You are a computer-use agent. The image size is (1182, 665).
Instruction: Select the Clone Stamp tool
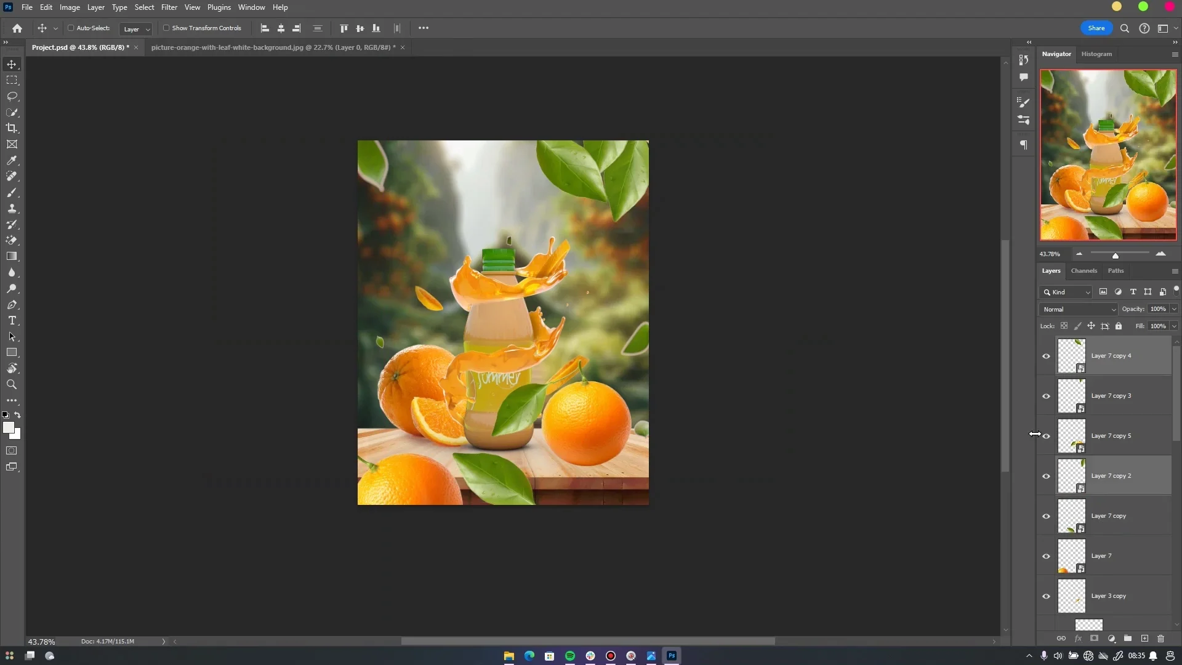coord(12,208)
